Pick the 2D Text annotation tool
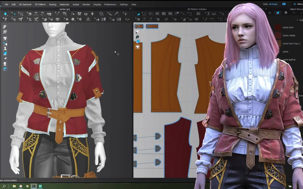Image resolution: width=303 pixels, height=189 pixels. pos(223,14)
